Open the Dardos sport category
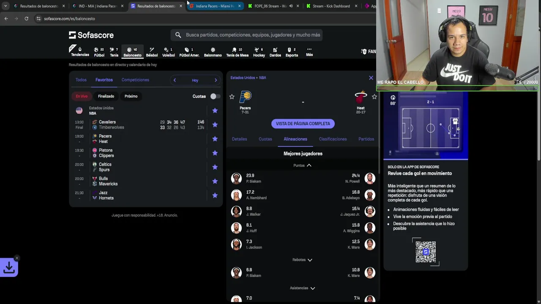This screenshot has height=304, width=541. click(x=275, y=52)
